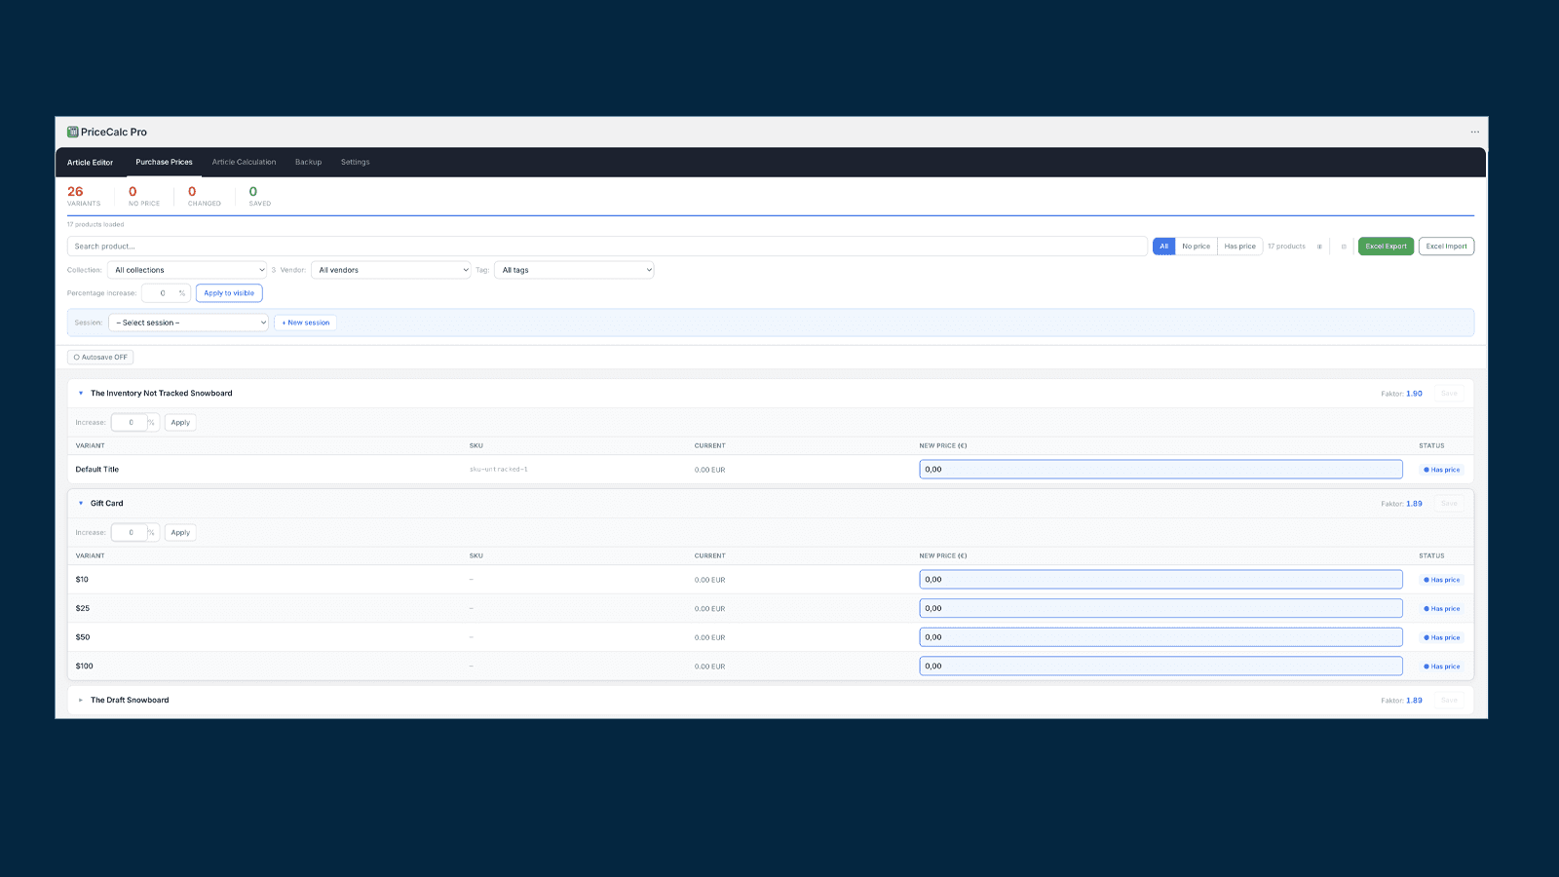The image size is (1559, 877).
Task: Collapse The Inventory Not Tracked Snowboard triangle
Action: (x=81, y=394)
